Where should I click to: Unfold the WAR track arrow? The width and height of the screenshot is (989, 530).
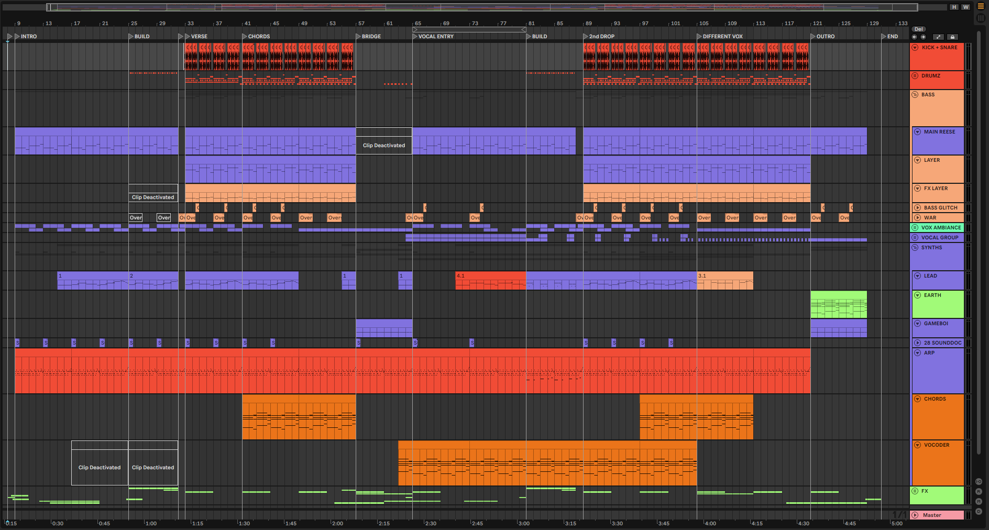coord(918,218)
